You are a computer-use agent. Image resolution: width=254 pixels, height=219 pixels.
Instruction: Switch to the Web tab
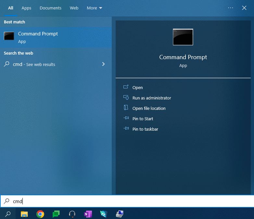(74, 8)
